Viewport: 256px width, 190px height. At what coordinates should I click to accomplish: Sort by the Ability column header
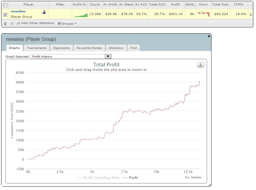(190, 4)
